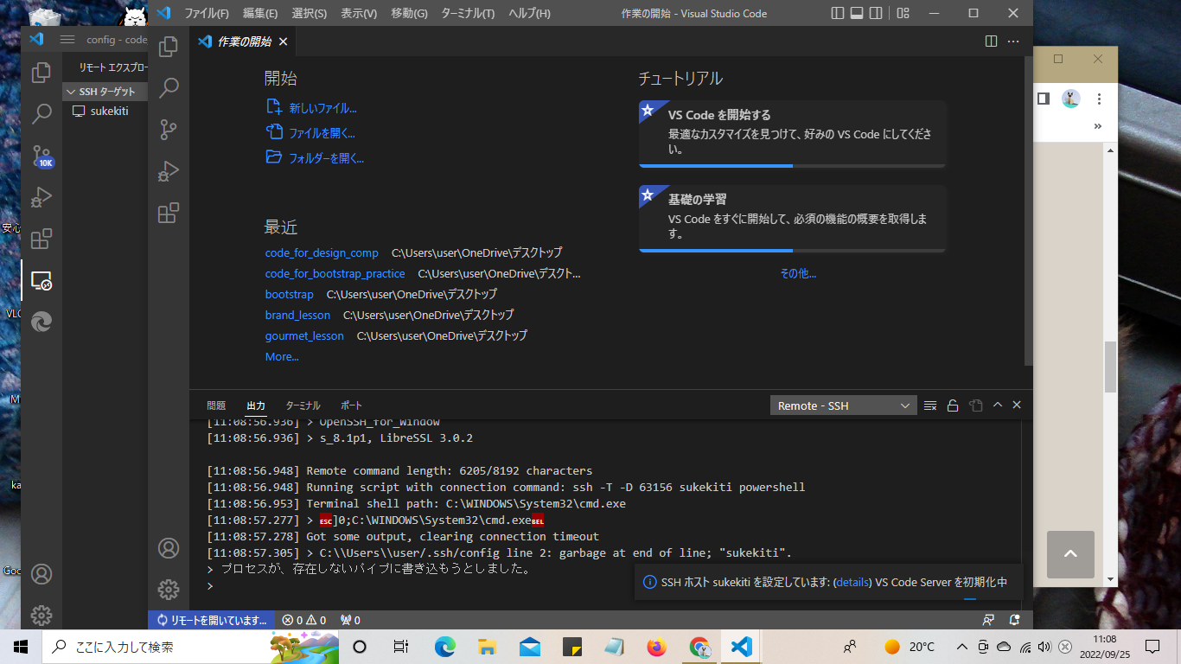Select the sukekiti SSH target
Image resolution: width=1181 pixels, height=664 pixels.
pos(109,111)
